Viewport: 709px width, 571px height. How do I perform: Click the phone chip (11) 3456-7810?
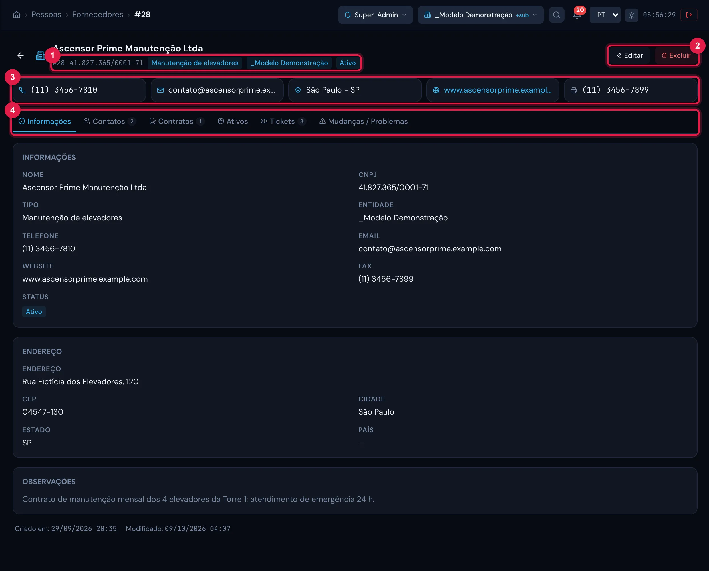tap(79, 90)
